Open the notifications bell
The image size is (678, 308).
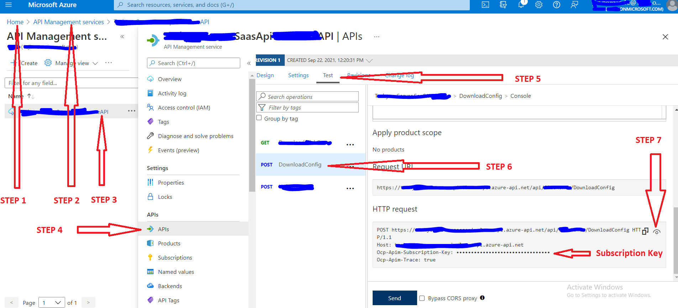521,5
